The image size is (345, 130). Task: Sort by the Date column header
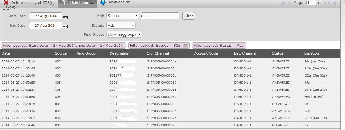(6, 53)
